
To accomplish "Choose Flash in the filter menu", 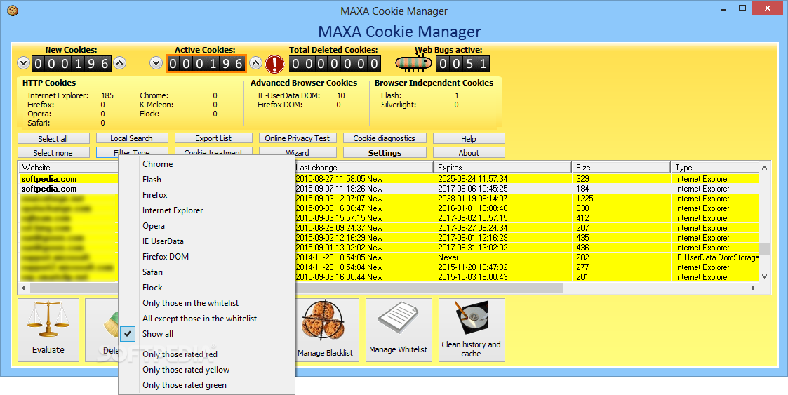I will (206, 180).
